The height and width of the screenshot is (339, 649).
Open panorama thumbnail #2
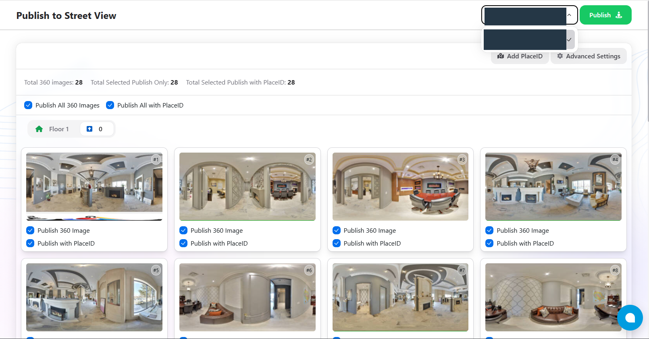pos(248,186)
